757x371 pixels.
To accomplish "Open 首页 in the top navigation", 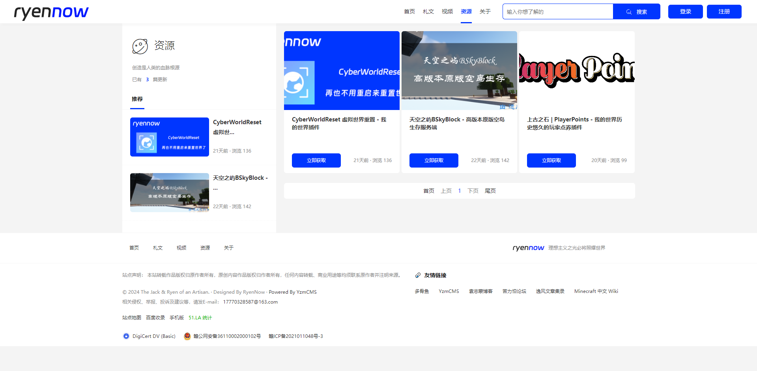I will coord(409,12).
